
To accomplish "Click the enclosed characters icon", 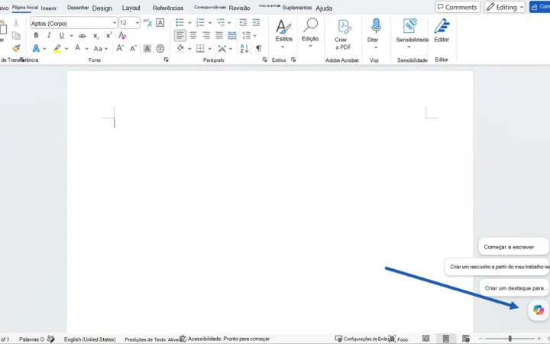I will click(x=160, y=48).
